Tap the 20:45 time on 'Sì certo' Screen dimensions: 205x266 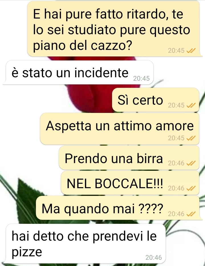coord(176,105)
